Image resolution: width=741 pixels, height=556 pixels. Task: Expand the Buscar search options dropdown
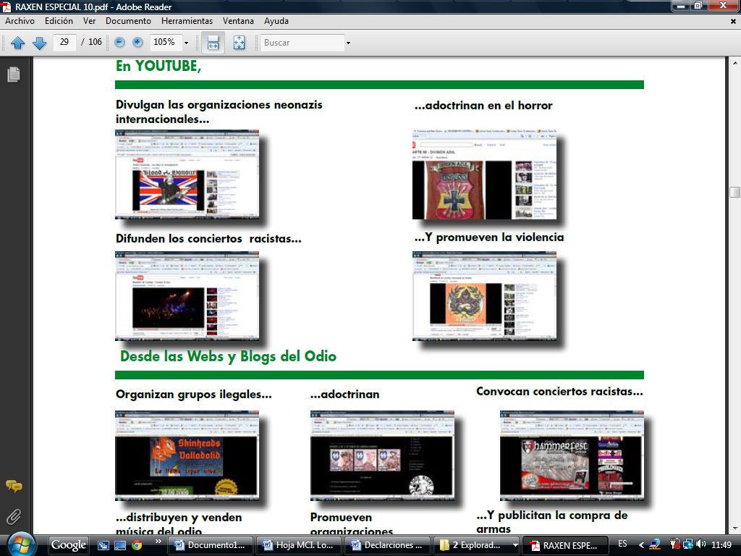coord(348,43)
